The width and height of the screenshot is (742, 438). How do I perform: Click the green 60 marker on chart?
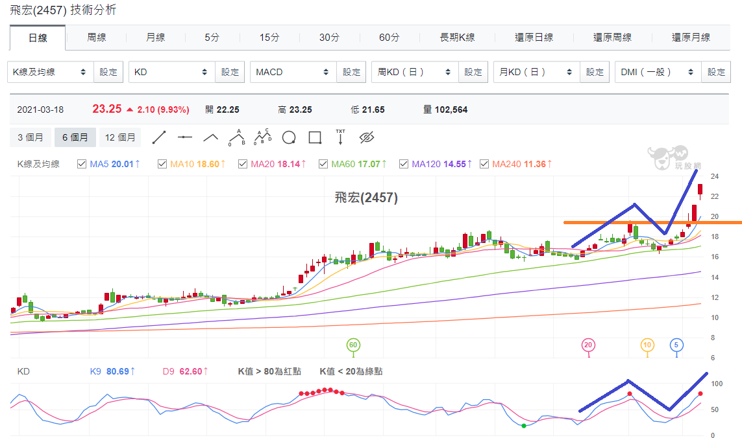[353, 345]
